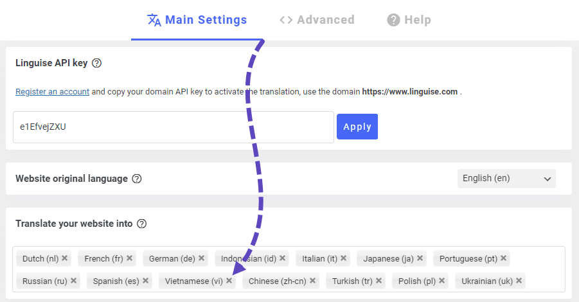Screen dimensions: 579x302
Task: Follow the Register an account link
Action: pos(53,91)
